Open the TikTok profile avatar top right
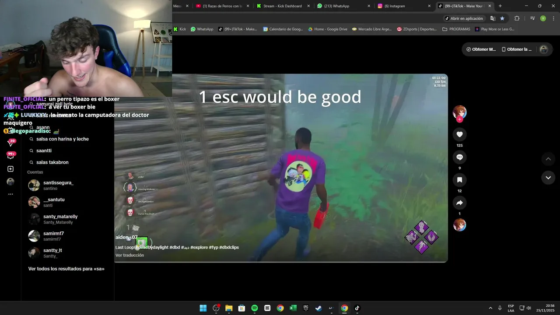The image size is (560, 315). click(544, 49)
